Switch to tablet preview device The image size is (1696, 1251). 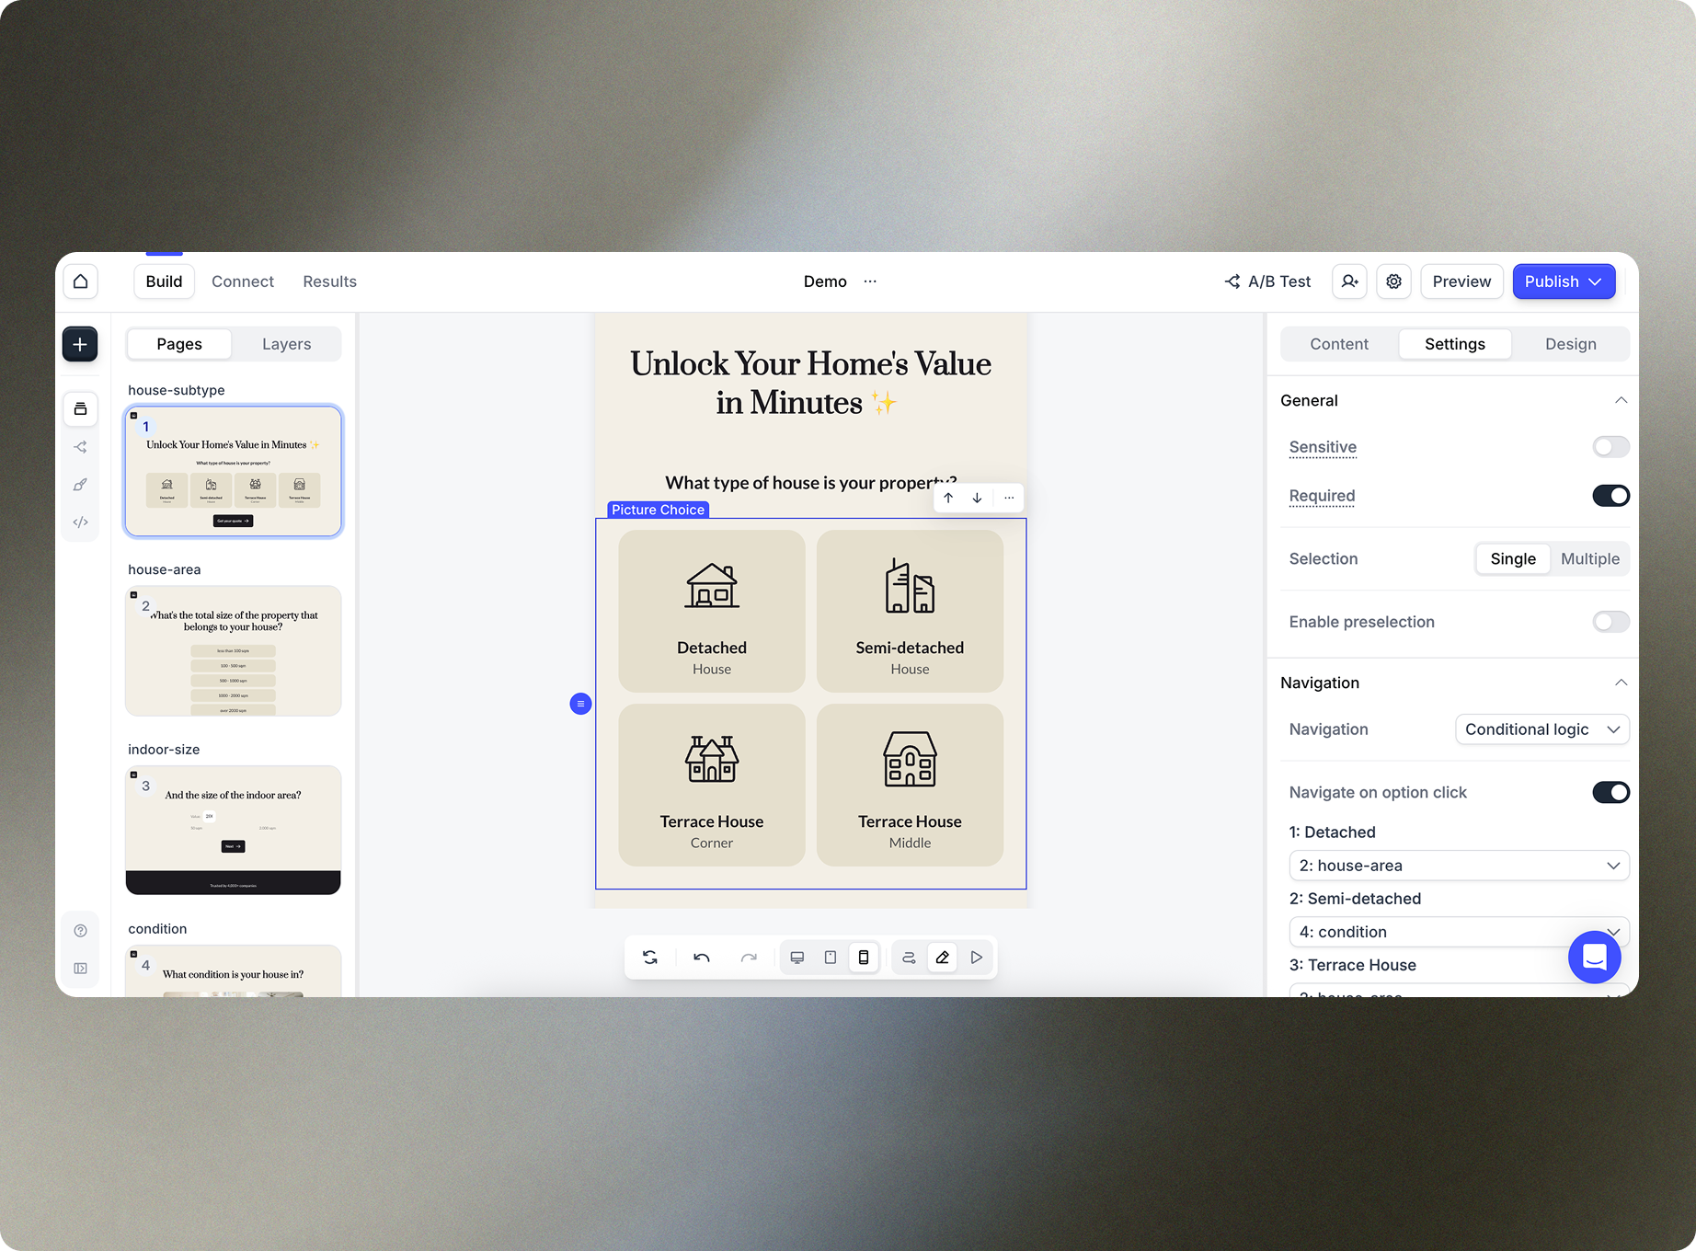point(831,958)
